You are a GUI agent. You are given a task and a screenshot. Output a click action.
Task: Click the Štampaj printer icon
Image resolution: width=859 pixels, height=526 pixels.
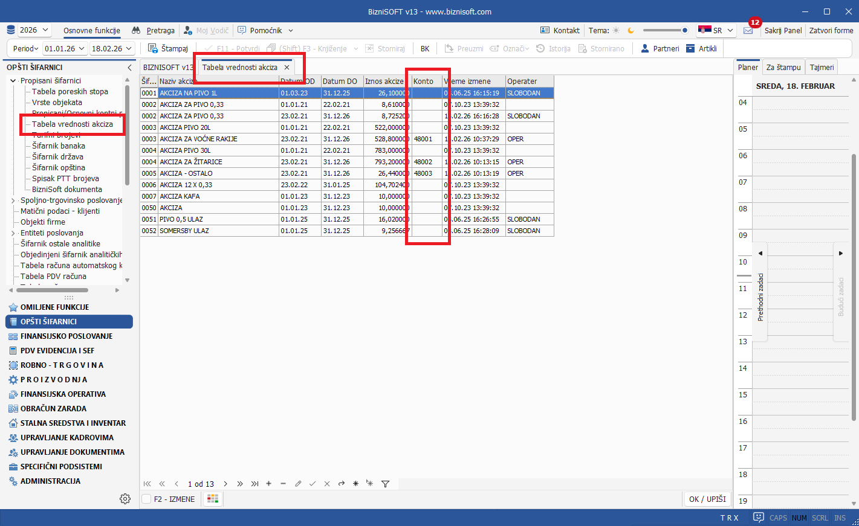pyautogui.click(x=153, y=48)
